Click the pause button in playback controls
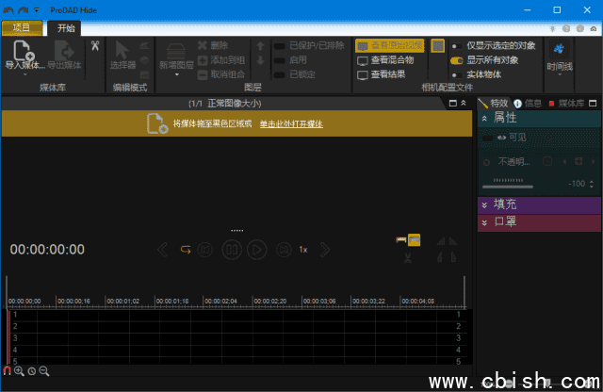The image size is (603, 392). (231, 250)
